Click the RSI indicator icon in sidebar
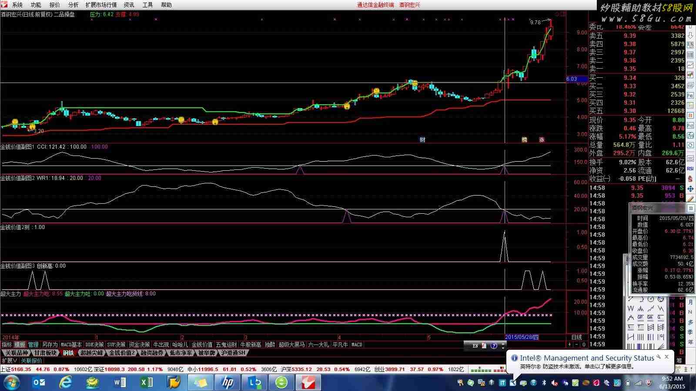Viewport: 696px width, 391px height. [x=690, y=169]
